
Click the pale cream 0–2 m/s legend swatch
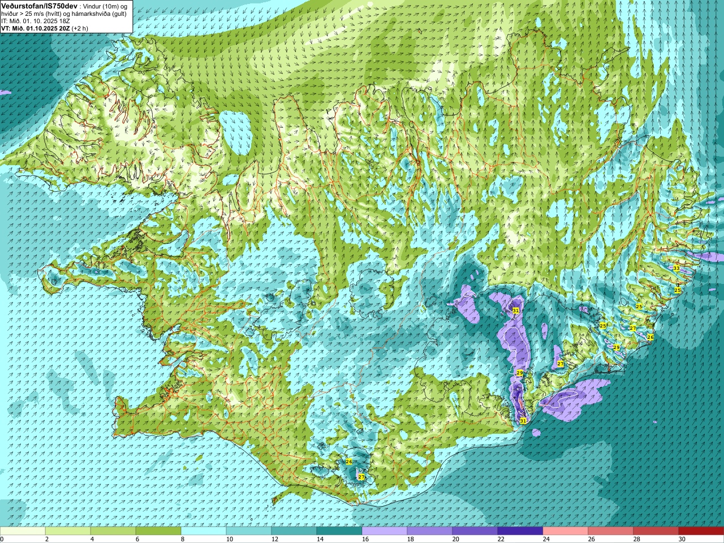point(23,531)
